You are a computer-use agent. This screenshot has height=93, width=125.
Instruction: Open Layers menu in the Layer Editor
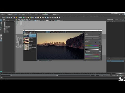click(x=108, y=59)
